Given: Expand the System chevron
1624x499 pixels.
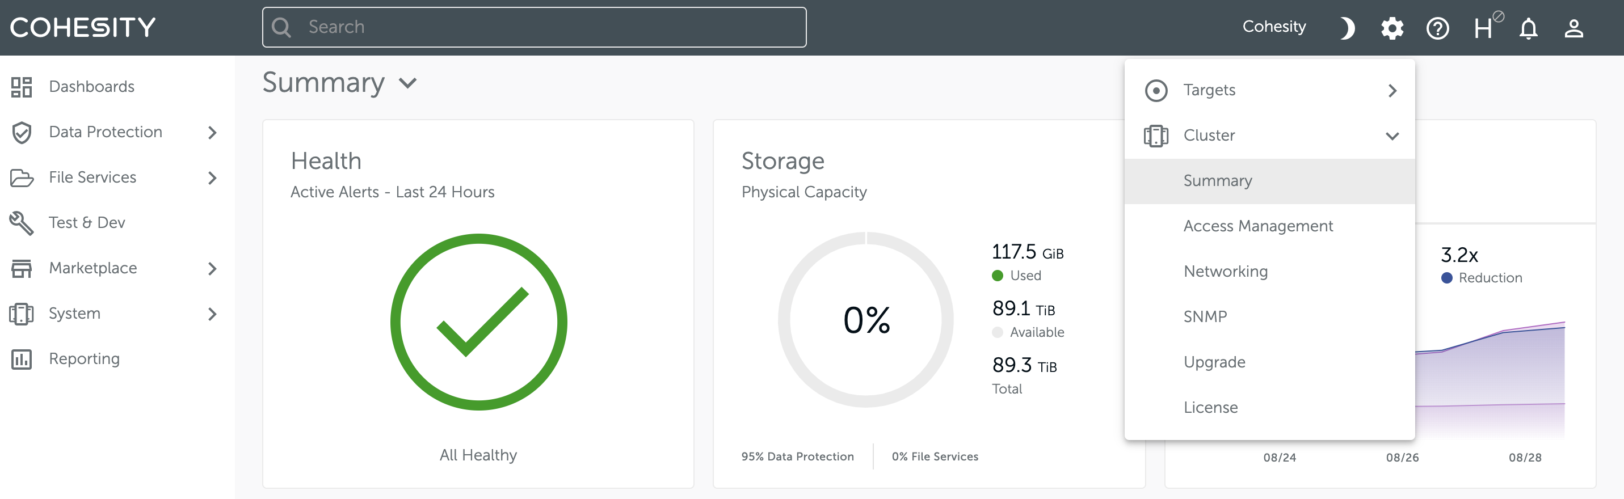Looking at the screenshot, I should coord(212,314).
